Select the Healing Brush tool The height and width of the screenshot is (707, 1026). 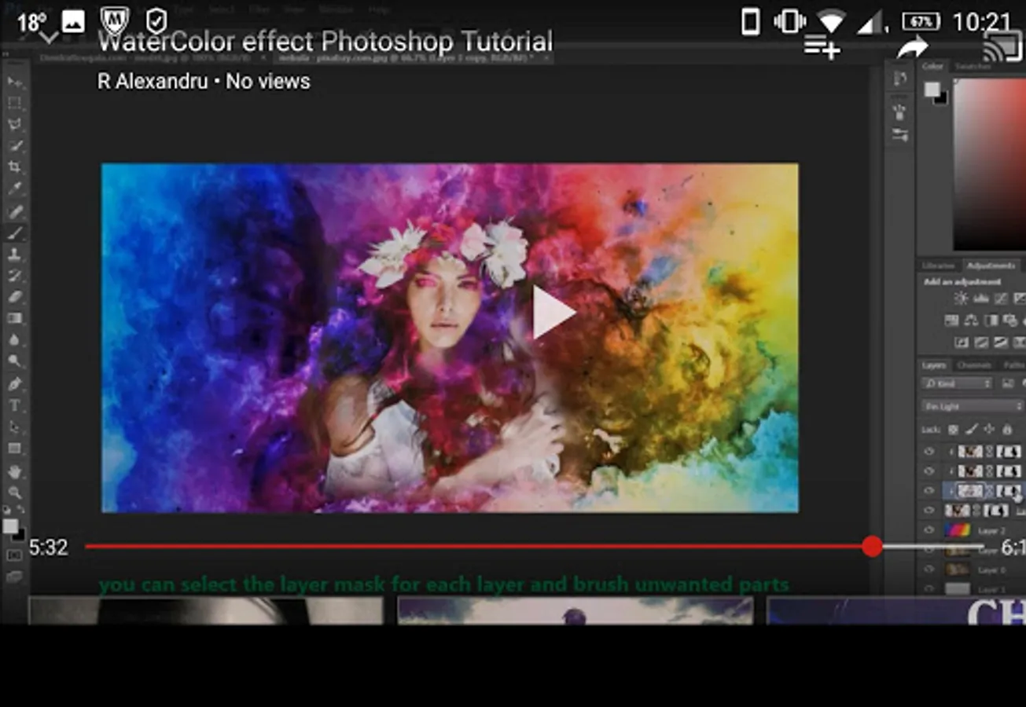(15, 211)
